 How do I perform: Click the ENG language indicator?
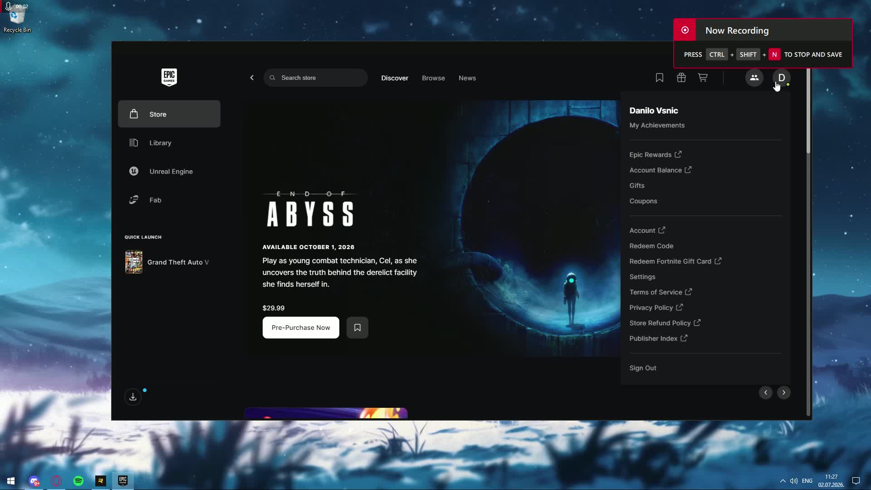[807, 481]
